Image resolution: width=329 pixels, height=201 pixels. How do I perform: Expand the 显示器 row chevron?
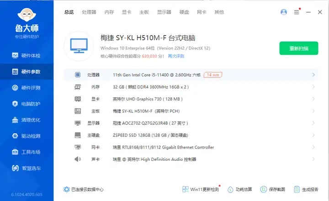[x=313, y=123]
